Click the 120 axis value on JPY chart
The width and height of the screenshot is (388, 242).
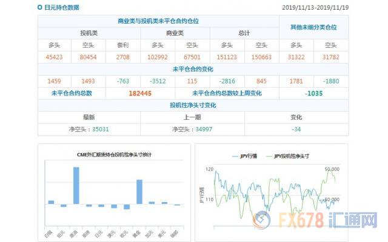[x=209, y=169]
